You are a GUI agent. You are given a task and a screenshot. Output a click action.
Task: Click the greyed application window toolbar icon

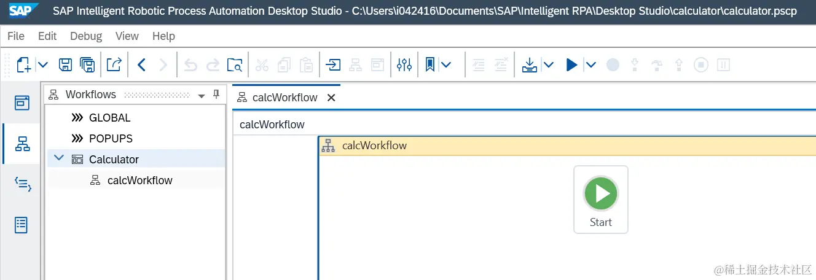pyautogui.click(x=377, y=64)
